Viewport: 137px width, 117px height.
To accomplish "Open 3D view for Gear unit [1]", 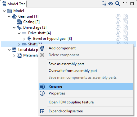I will point(118,16).
